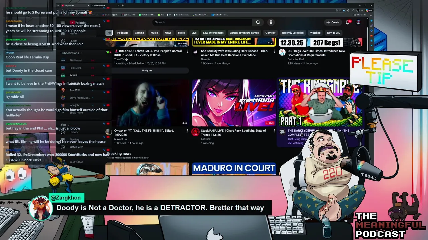This screenshot has width=428, height=240.
Task: Open the StepMania LIVE thumbnail
Action: 234,103
